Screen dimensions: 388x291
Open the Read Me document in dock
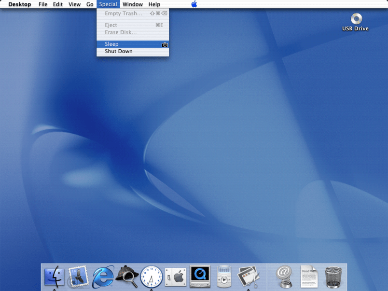click(309, 277)
